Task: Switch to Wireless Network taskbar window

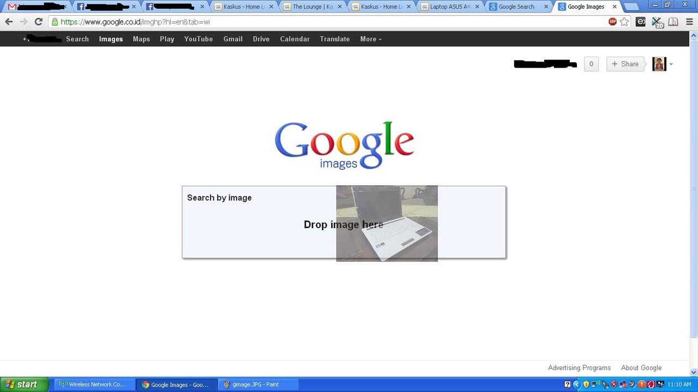Action: 94,384
